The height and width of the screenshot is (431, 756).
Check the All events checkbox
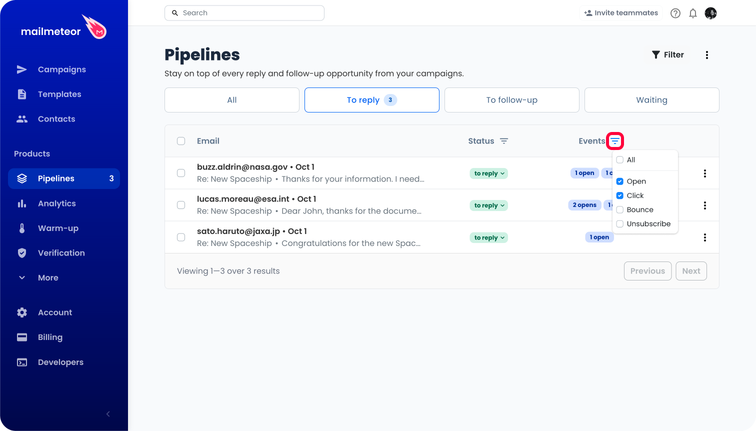(x=620, y=160)
